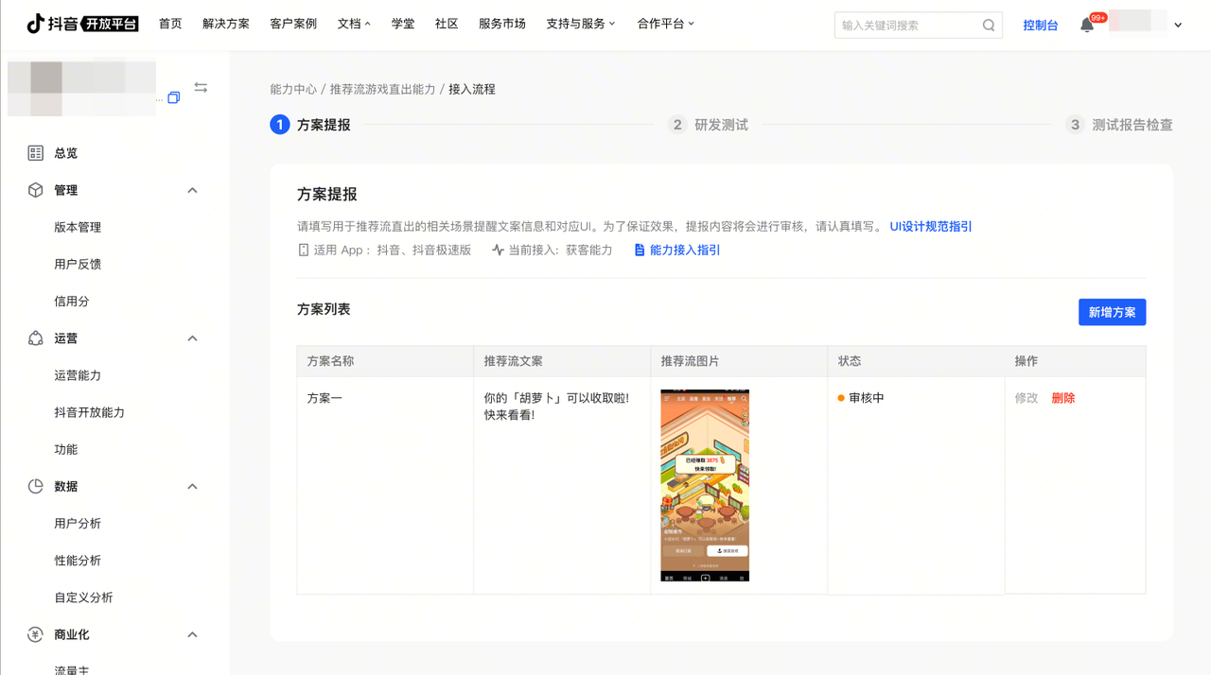
Task: Open the 支持与服务 dropdown menu
Action: click(x=580, y=24)
